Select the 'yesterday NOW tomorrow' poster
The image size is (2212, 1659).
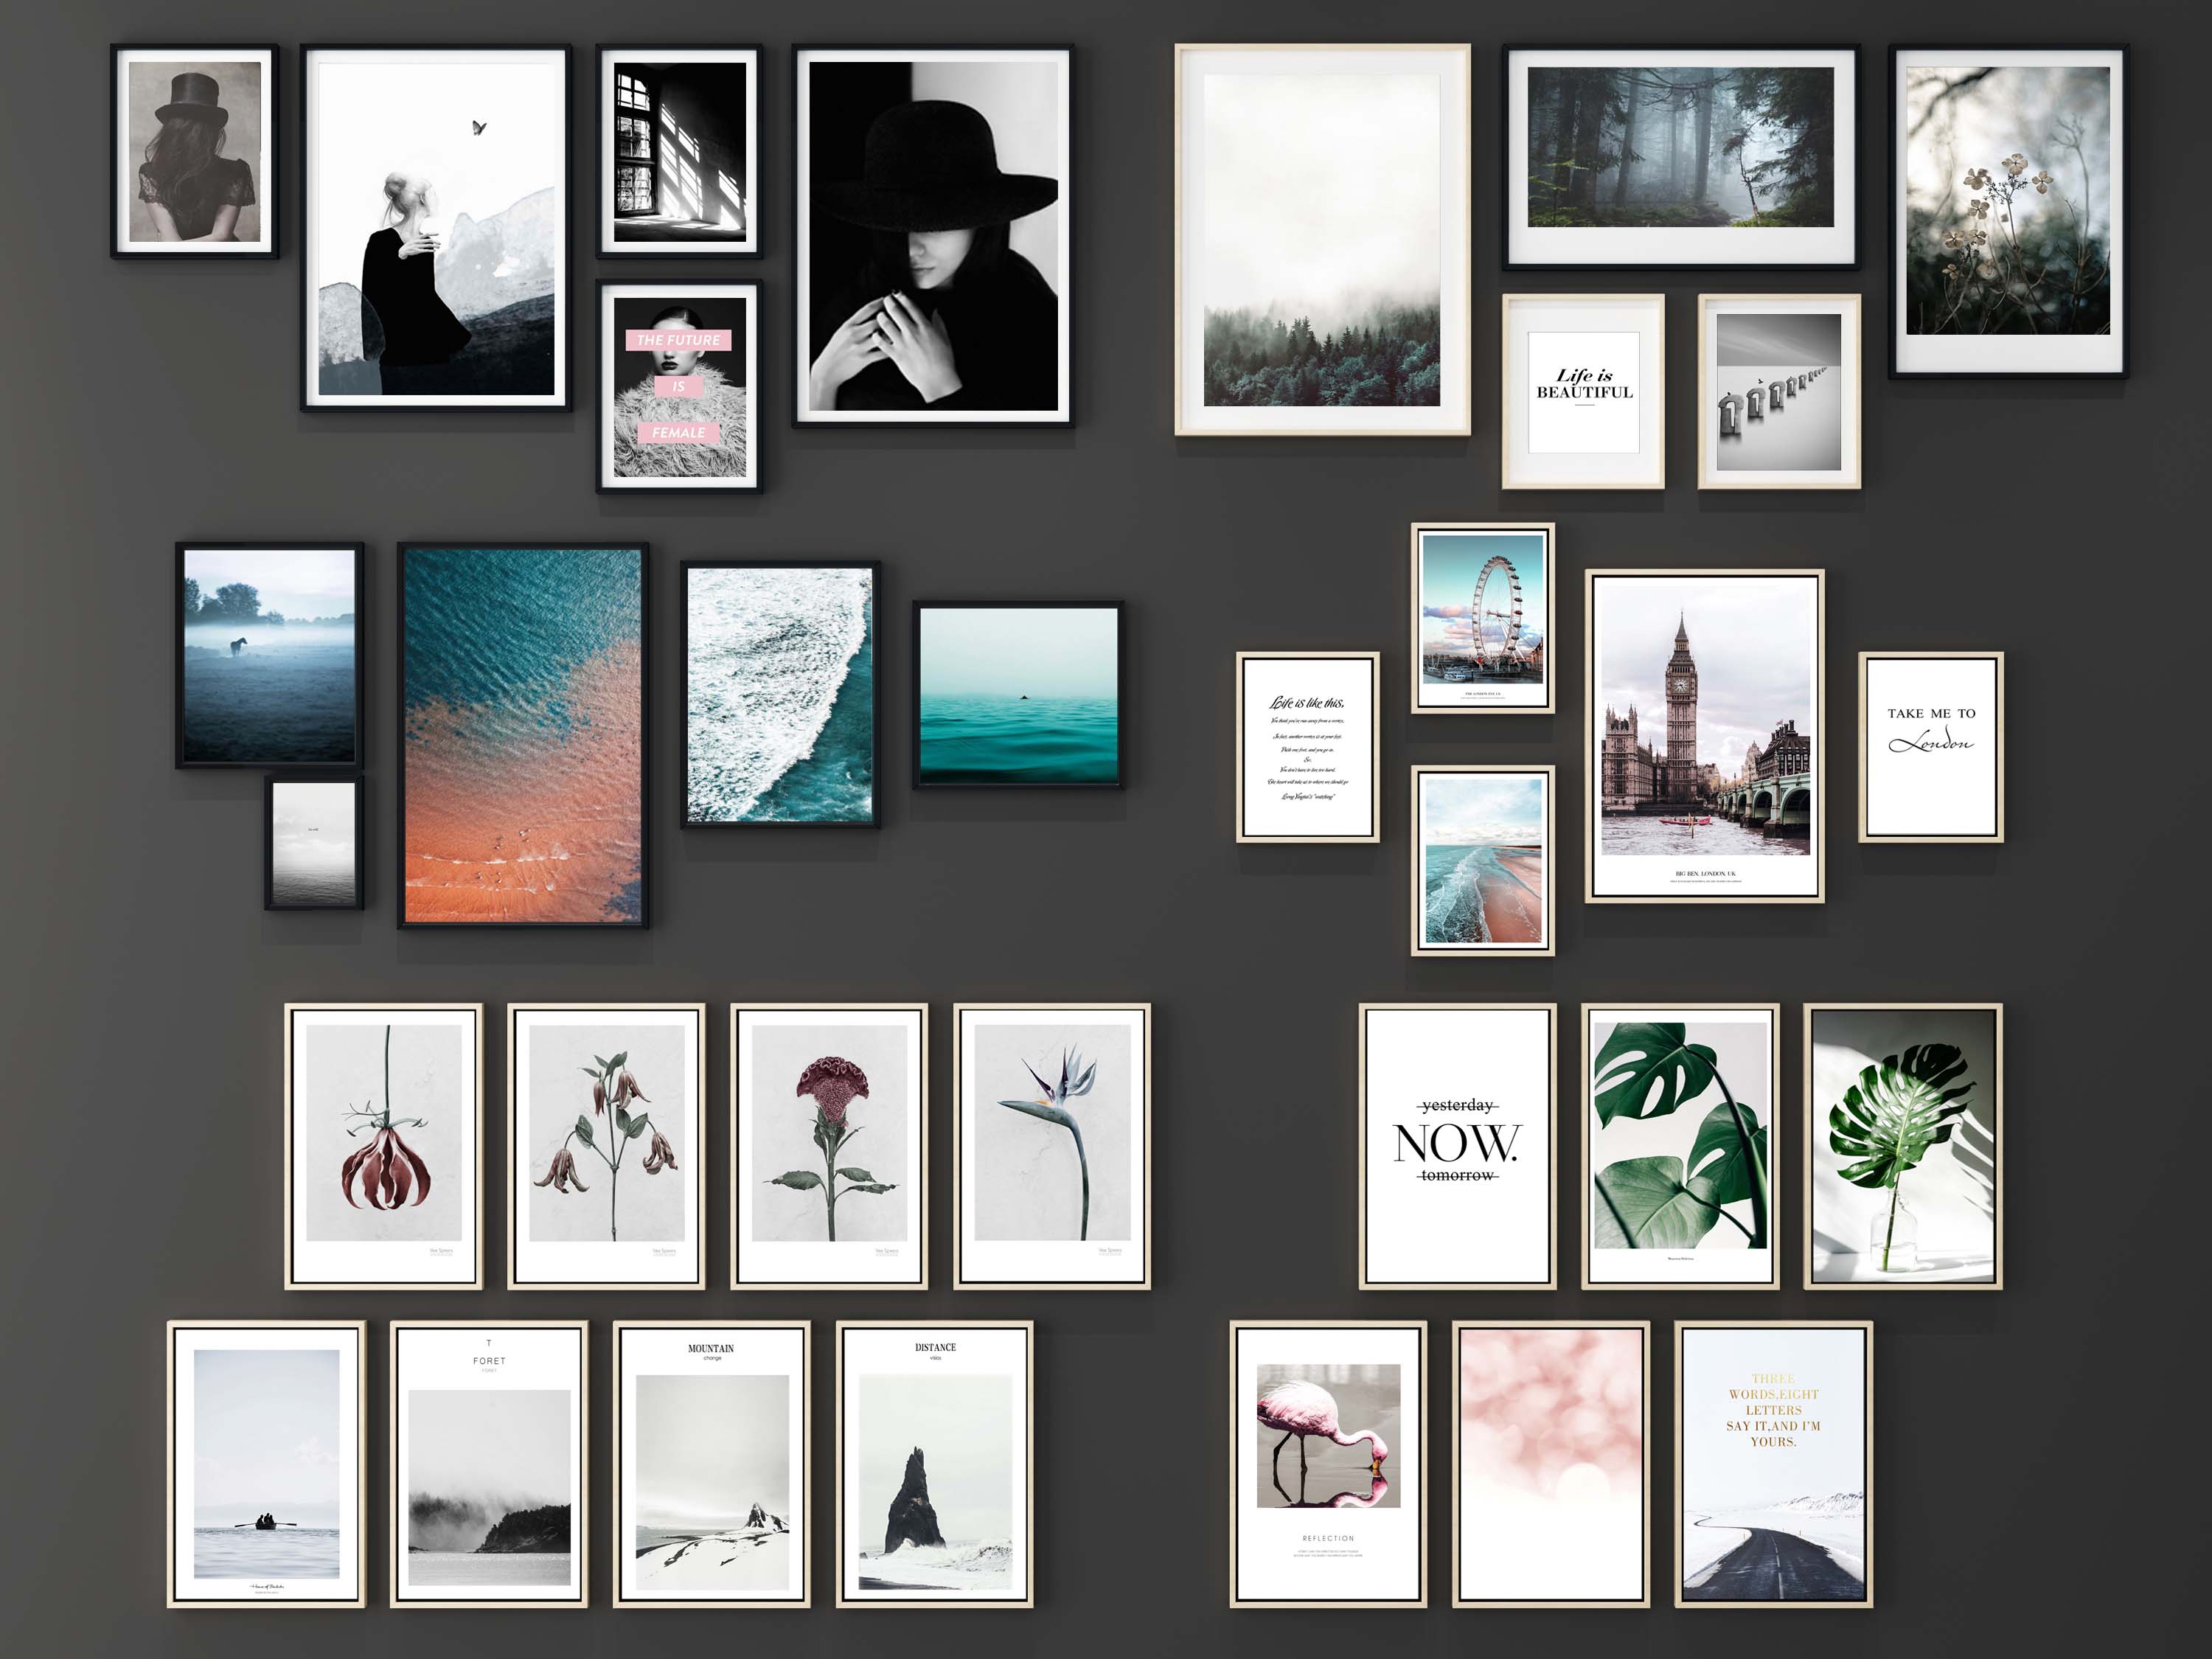coord(1458,1146)
